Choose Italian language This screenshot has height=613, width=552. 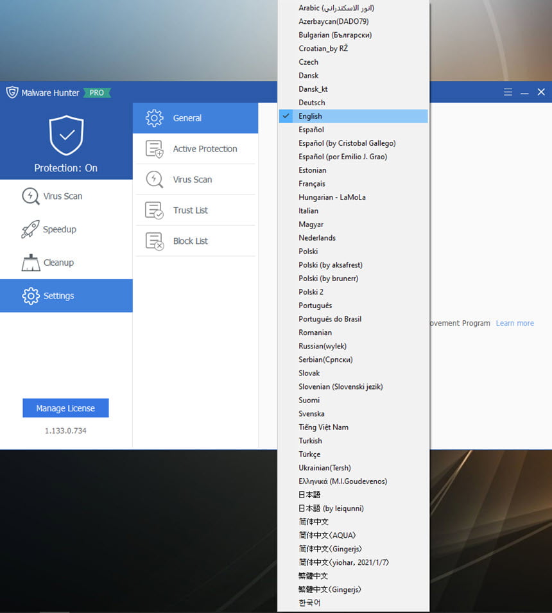click(x=354, y=211)
